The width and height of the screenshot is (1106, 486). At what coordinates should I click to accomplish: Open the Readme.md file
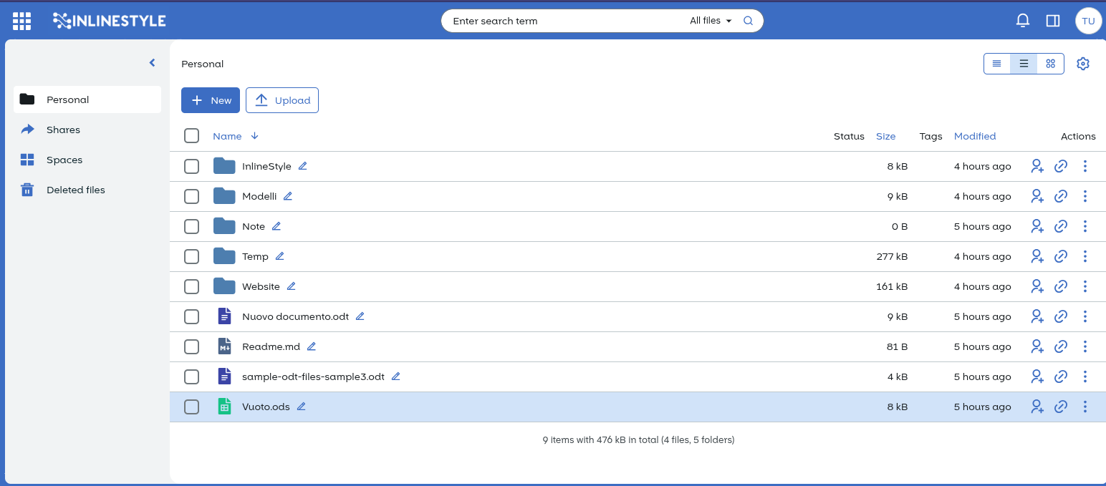271,346
